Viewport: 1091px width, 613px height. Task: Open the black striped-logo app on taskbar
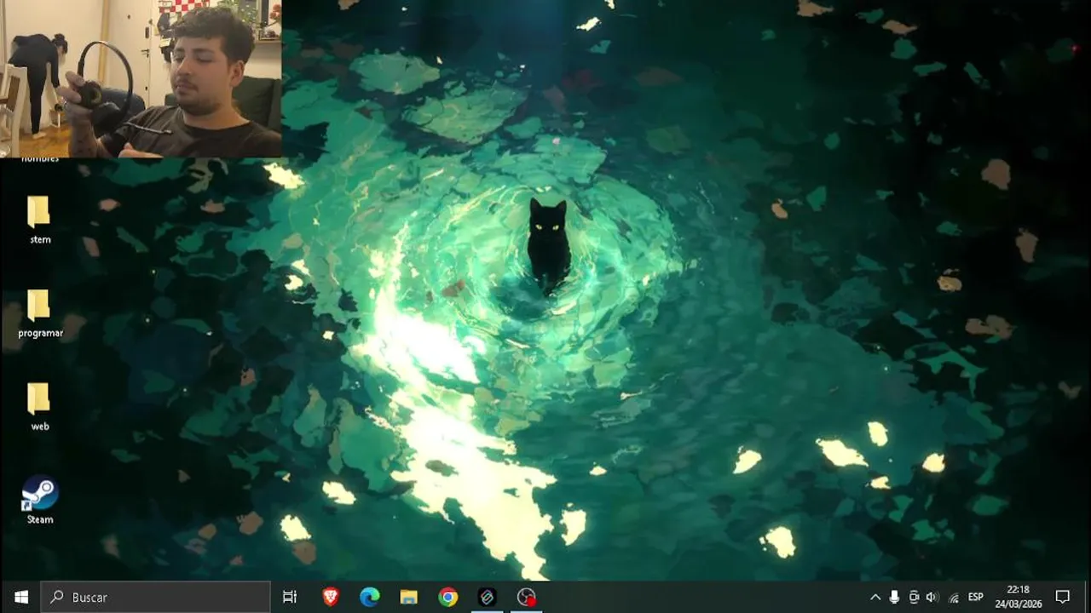(x=487, y=597)
